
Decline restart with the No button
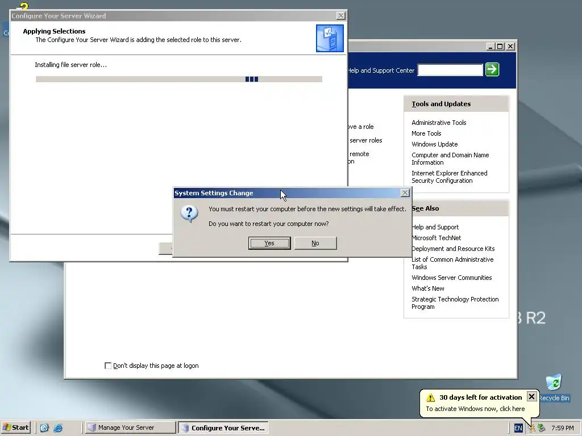coord(315,243)
